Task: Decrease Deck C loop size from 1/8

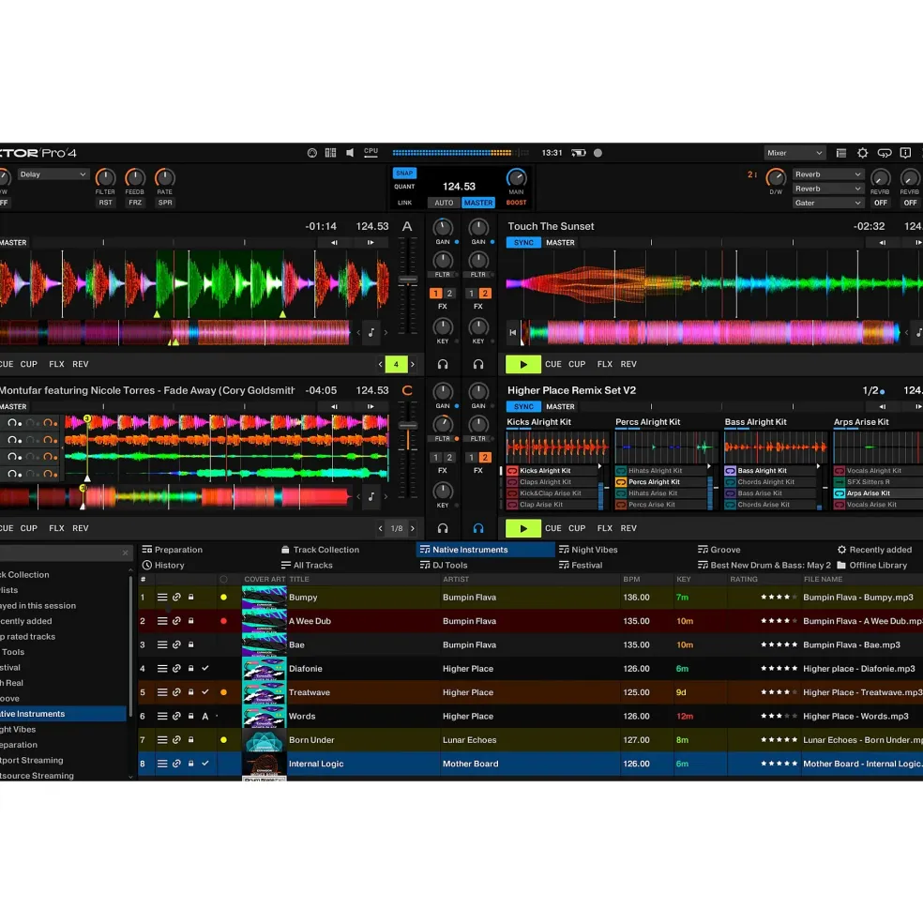Action: tap(380, 528)
